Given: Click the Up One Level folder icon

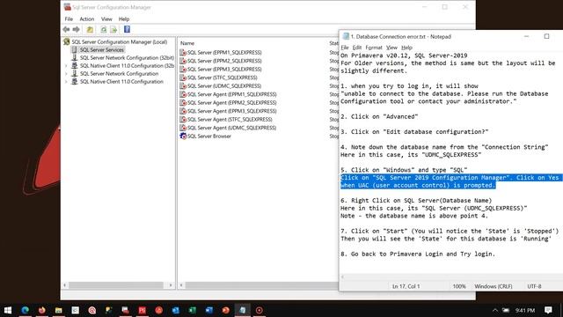Looking at the screenshot, I should pos(90,29).
